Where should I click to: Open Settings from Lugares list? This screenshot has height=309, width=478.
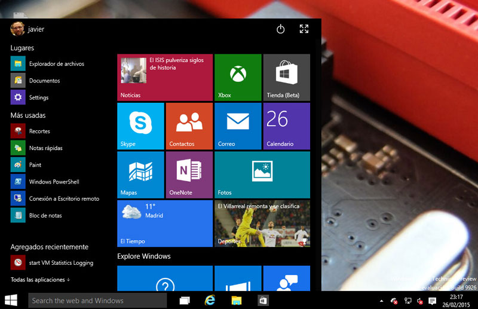(x=29, y=97)
